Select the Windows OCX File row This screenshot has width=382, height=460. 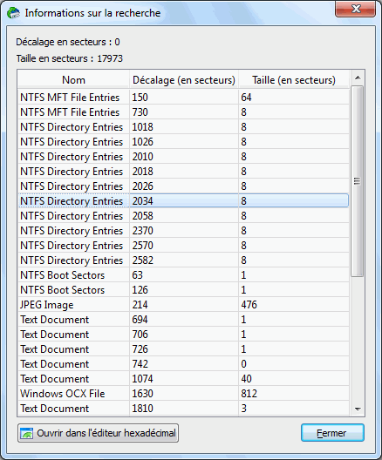183,394
